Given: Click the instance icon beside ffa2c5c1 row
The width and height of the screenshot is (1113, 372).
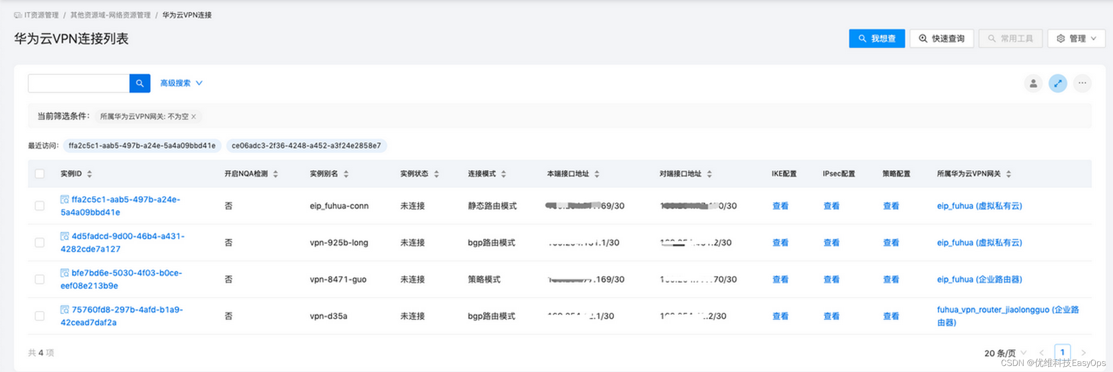Looking at the screenshot, I should pos(65,199).
